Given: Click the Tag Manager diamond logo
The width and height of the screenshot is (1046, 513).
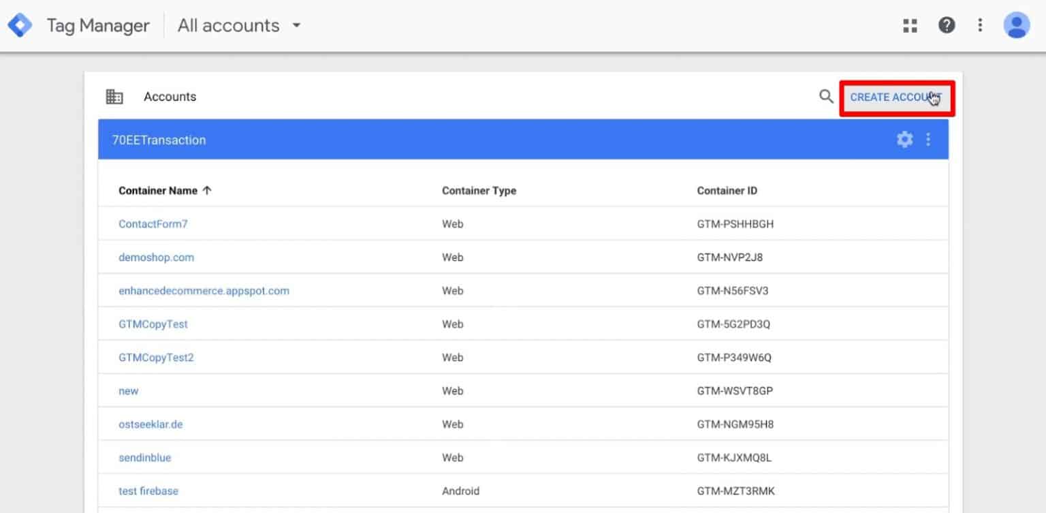Looking at the screenshot, I should 20,25.
